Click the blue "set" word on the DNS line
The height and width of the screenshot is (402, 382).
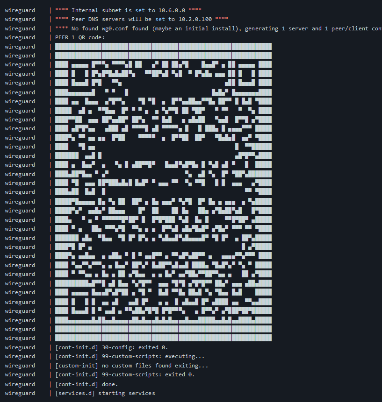point(160,19)
